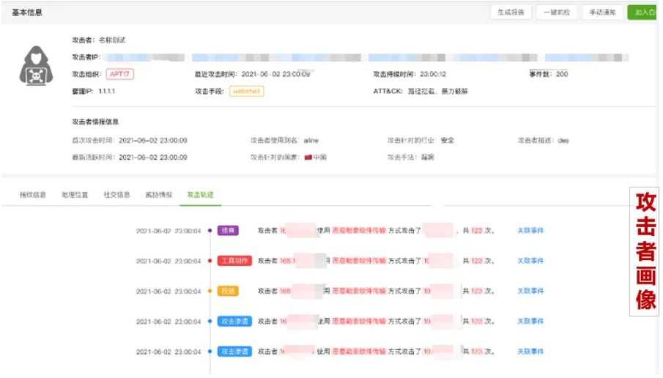This screenshot has height=378, width=663.
Task: Switch to the 指纹信息 tab
Action: (32, 195)
